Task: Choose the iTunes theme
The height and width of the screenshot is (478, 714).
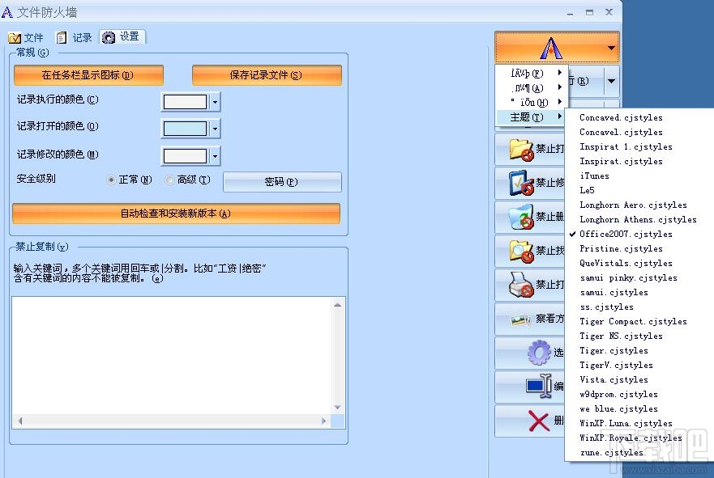Action: pyautogui.click(x=639, y=176)
